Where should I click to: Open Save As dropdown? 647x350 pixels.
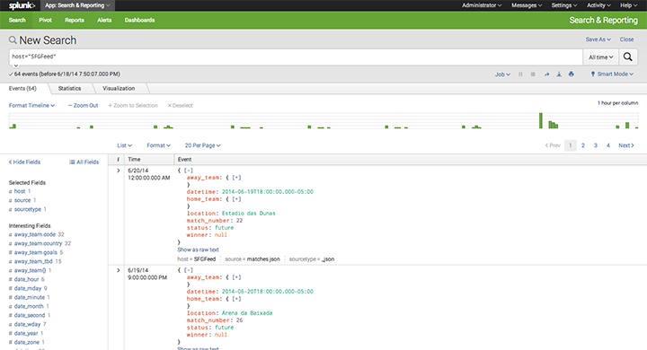pos(598,39)
